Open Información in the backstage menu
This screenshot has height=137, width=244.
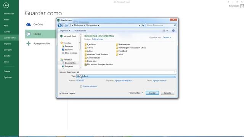pyautogui.click(x=9, y=14)
